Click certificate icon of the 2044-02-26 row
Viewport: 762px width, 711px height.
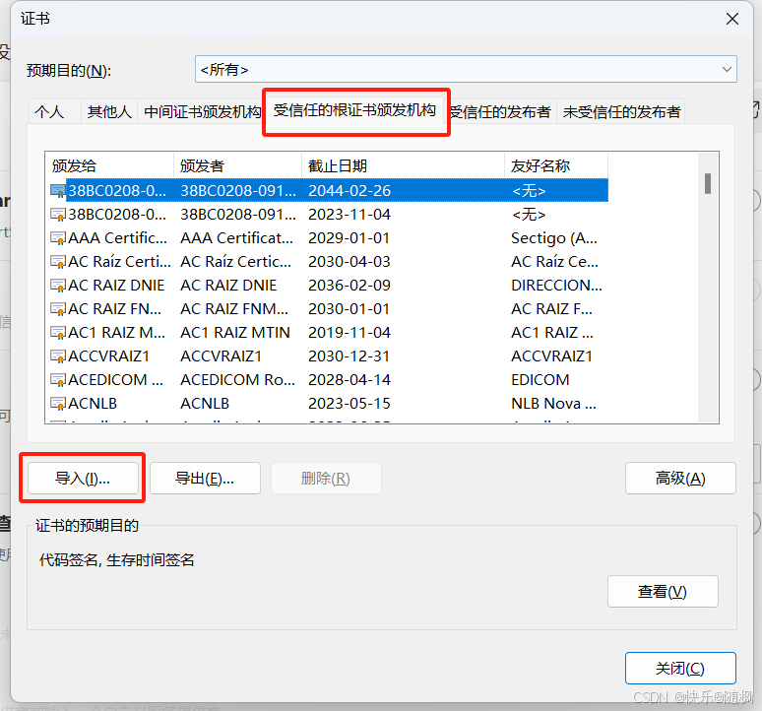click(x=58, y=191)
